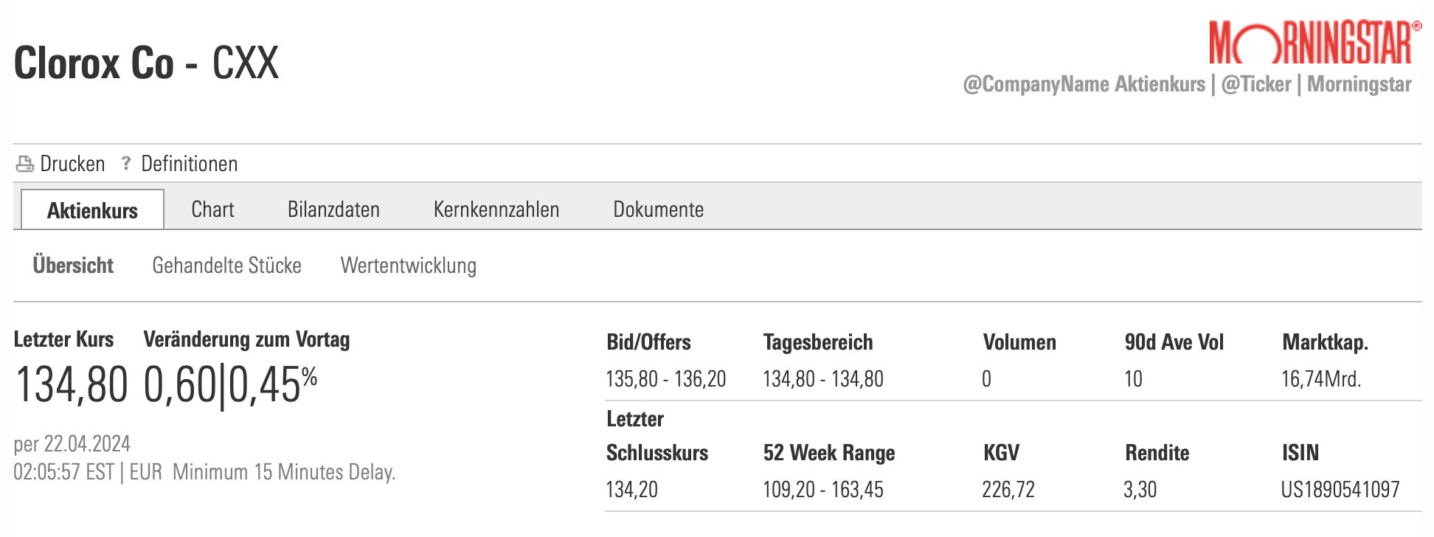
Task: Switch to Wertentwicklung sub-tab
Action: click(x=408, y=266)
